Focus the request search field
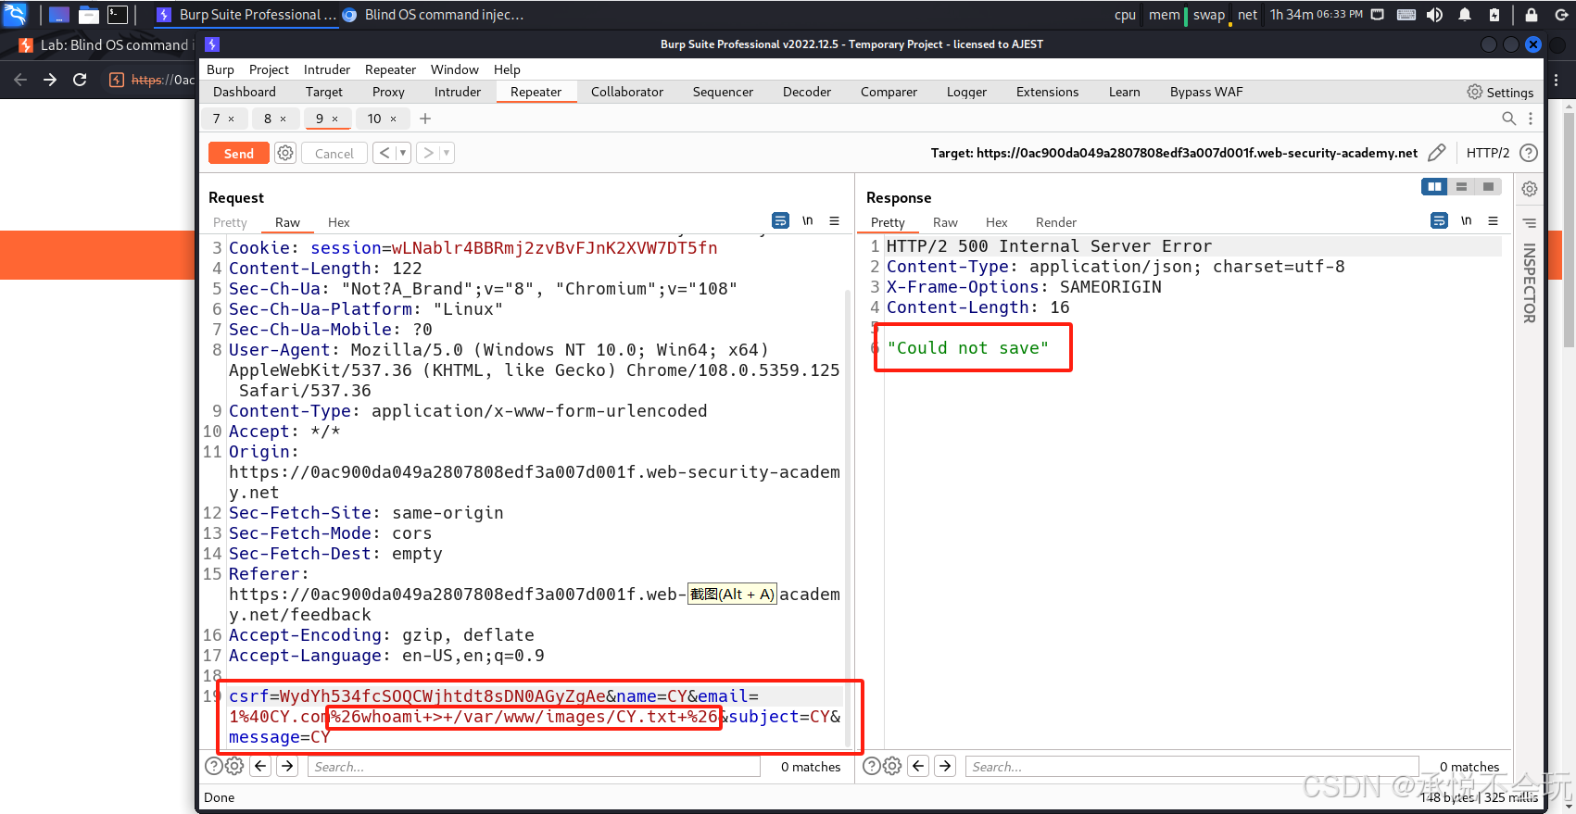The width and height of the screenshot is (1576, 814). pyautogui.click(x=534, y=767)
